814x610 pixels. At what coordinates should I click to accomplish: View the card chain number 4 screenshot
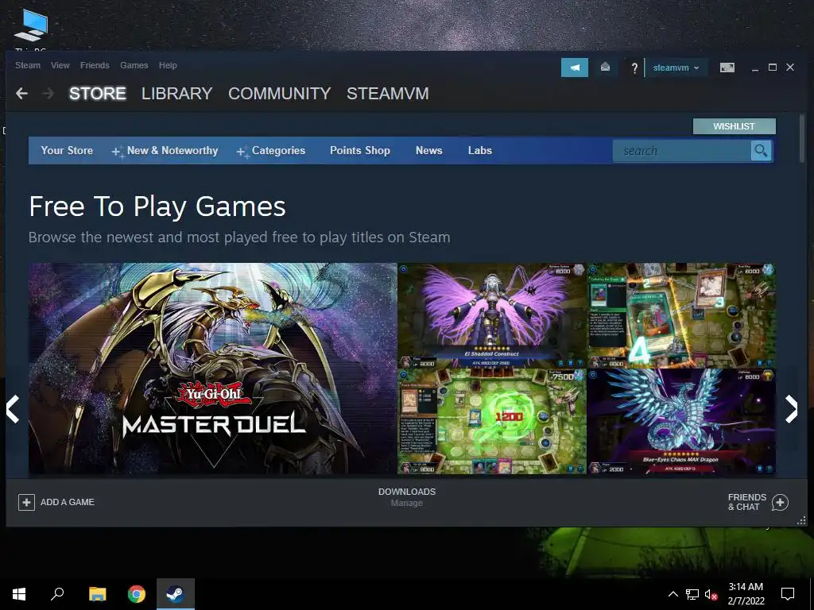[x=681, y=315]
